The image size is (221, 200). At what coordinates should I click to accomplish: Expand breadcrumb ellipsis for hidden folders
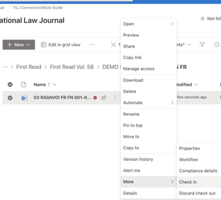(x=5, y=67)
